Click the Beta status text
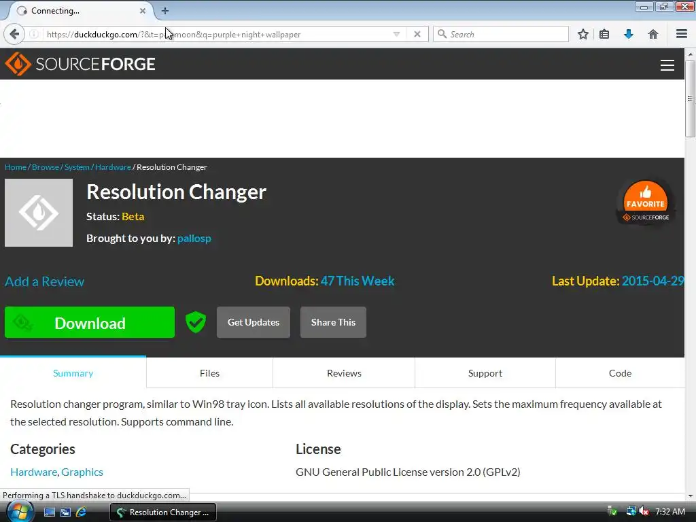The width and height of the screenshot is (696, 522). (x=133, y=217)
